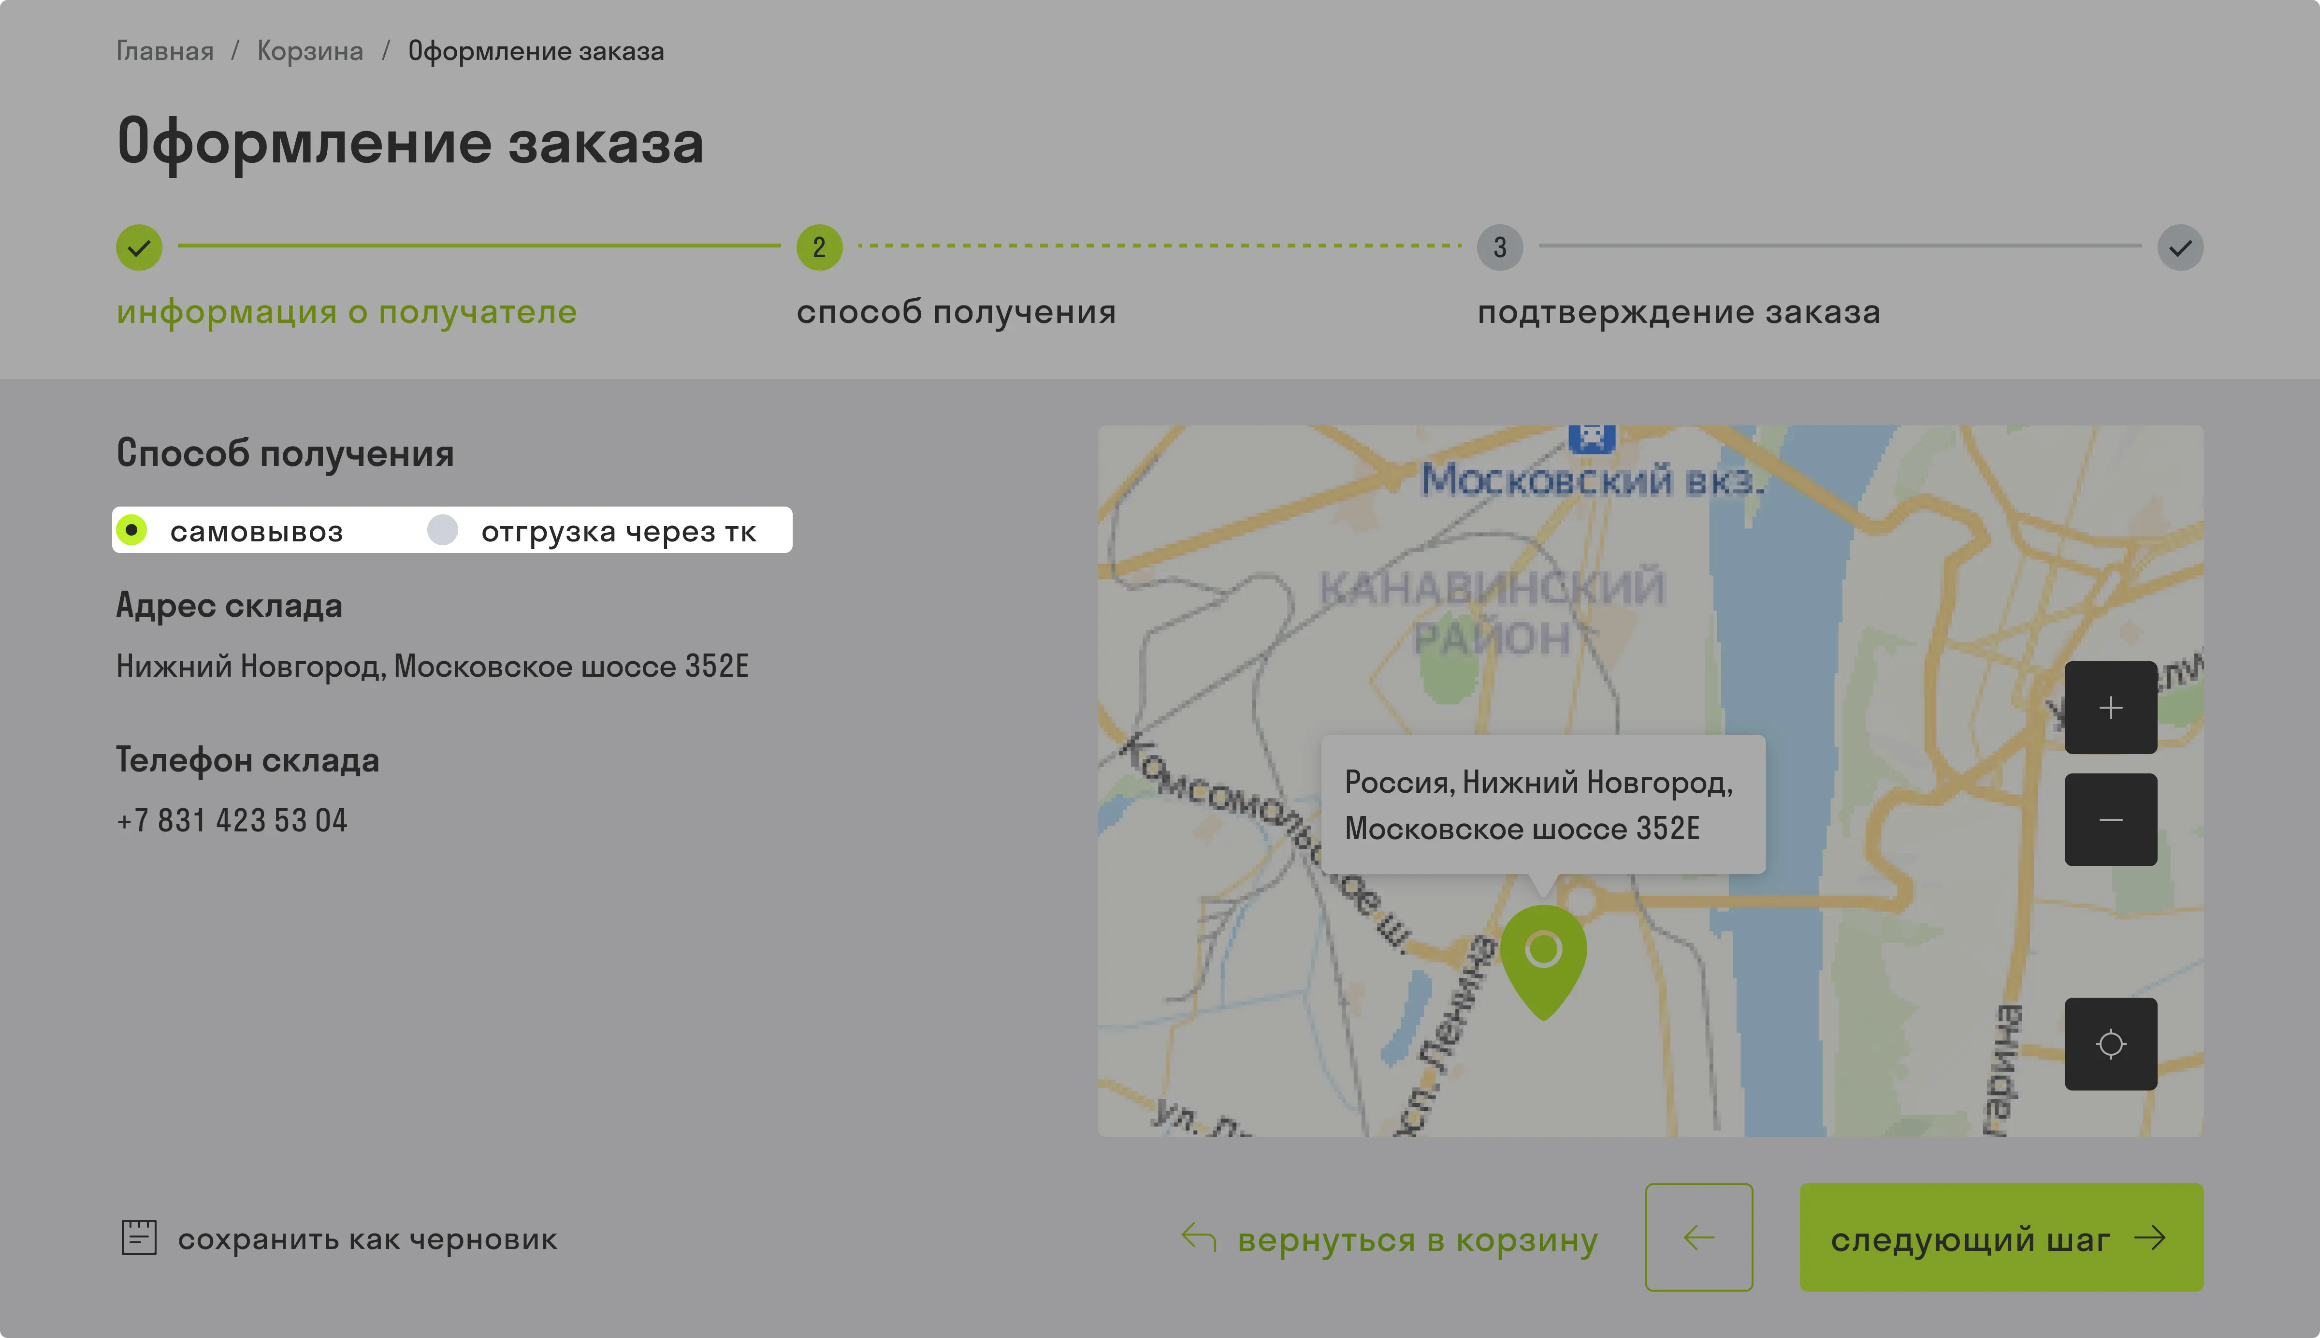Click вернуться в корзину link
Viewport: 2320px width, 1338px height.
[x=1418, y=1240]
